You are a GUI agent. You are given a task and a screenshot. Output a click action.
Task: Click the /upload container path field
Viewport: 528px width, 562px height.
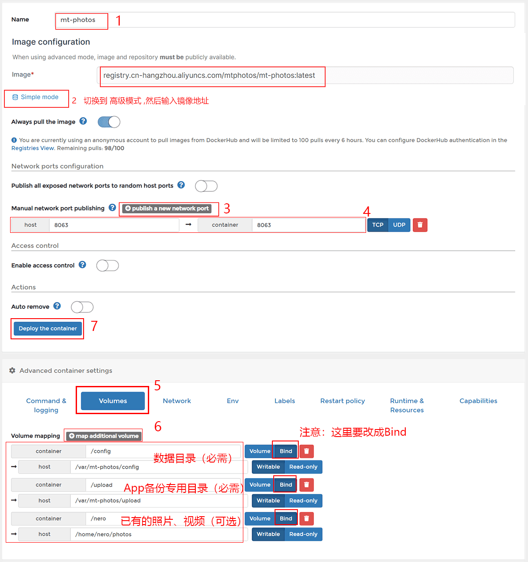point(163,485)
